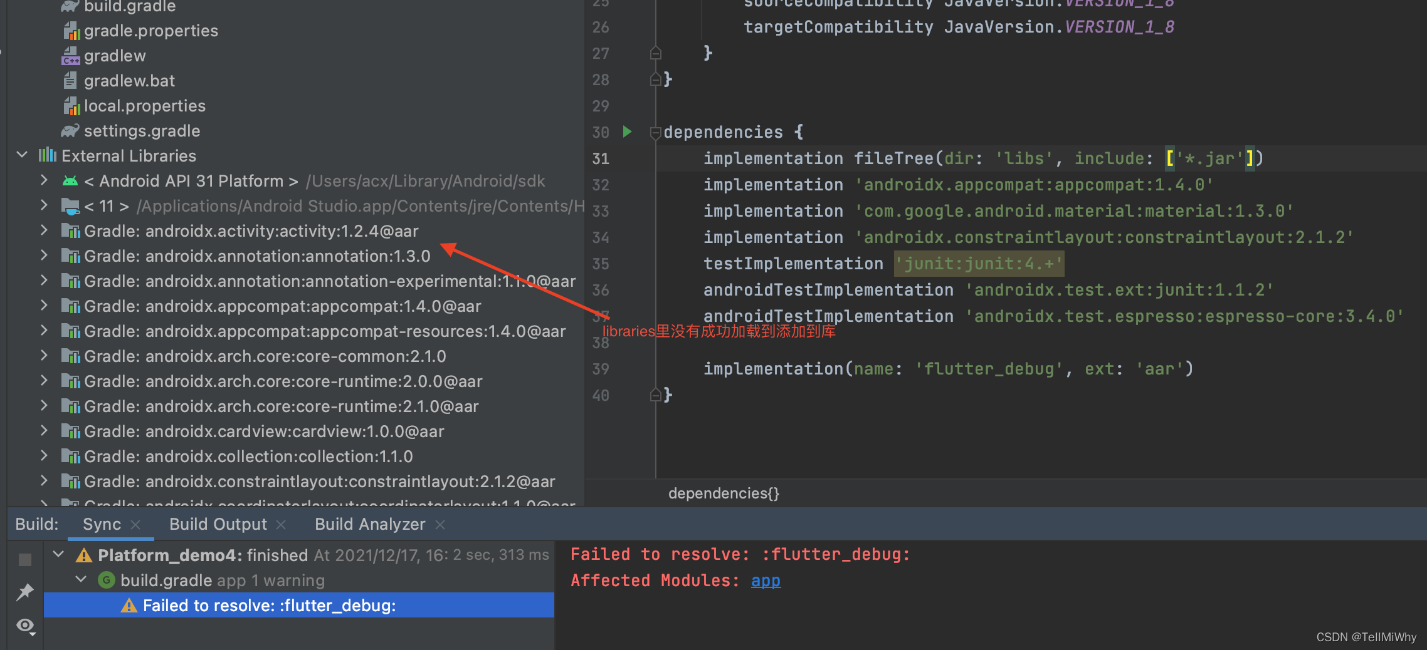This screenshot has width=1427, height=650.
Task: Click VERSION_1_8 on targetCompatibility line
Action: pyautogui.click(x=1120, y=27)
